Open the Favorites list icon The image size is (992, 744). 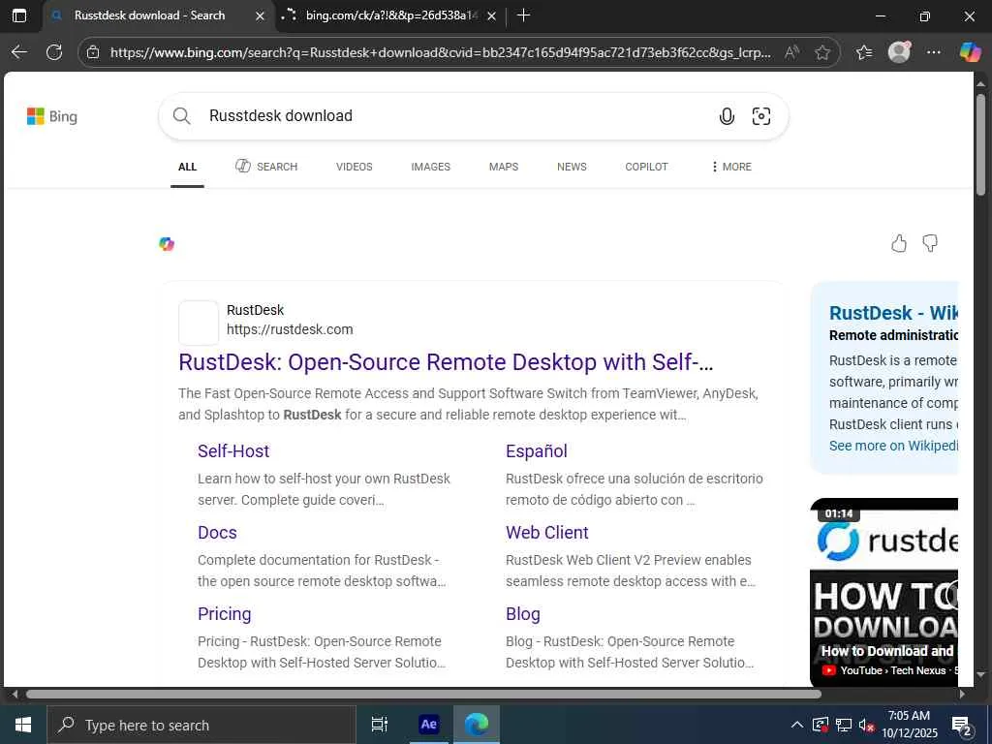click(864, 52)
